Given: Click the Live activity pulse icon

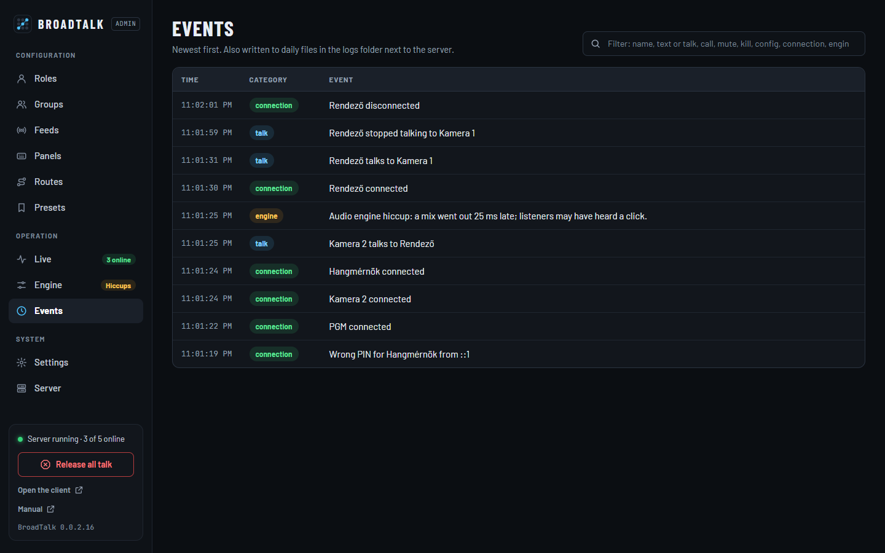Looking at the screenshot, I should click(22, 259).
